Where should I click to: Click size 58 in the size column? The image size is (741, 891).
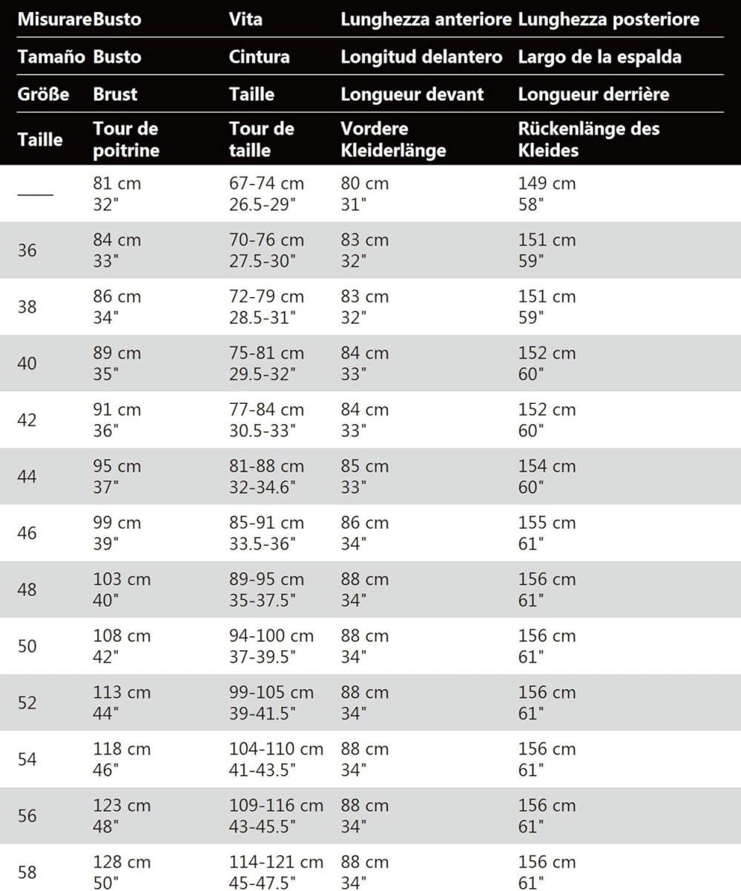pos(27,872)
